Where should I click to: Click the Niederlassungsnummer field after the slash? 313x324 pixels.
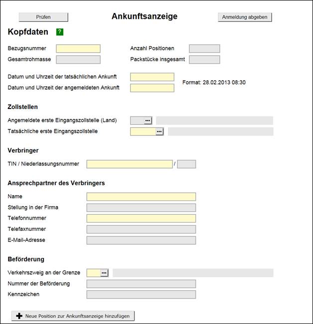(x=186, y=164)
